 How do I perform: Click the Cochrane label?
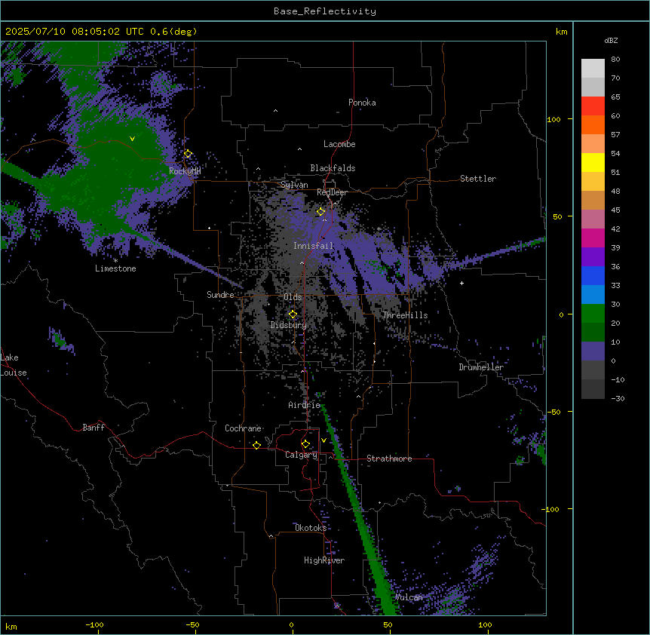pyautogui.click(x=243, y=428)
